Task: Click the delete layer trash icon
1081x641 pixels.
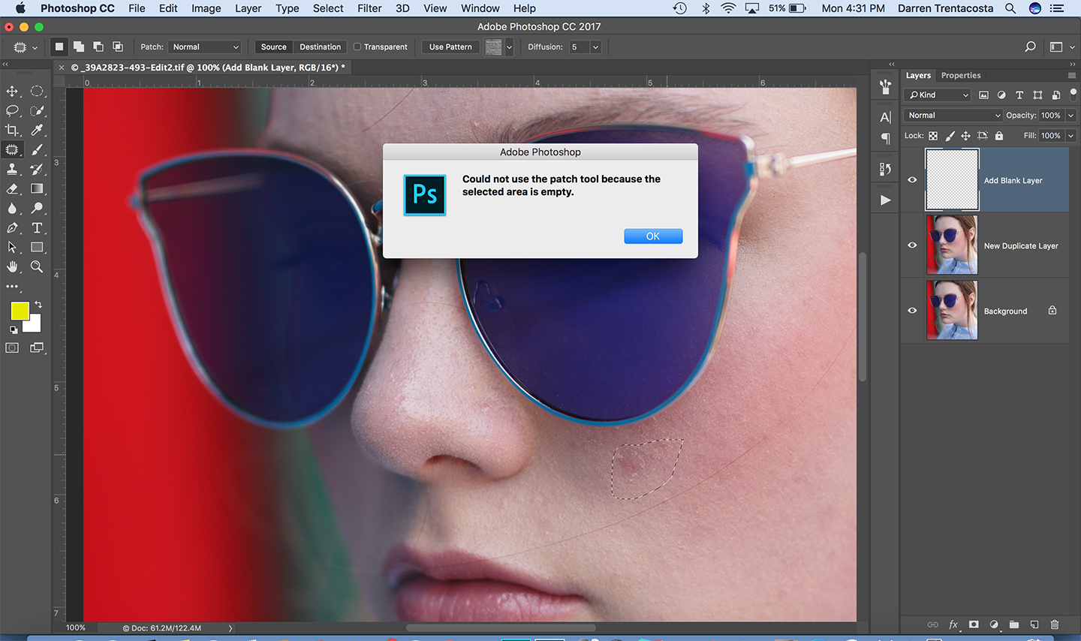Action: tap(1055, 624)
